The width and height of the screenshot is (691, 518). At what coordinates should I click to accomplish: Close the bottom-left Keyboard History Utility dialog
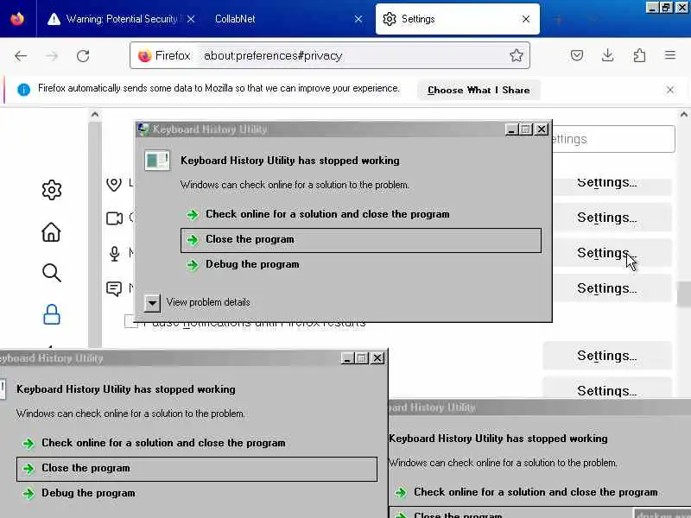point(377,358)
